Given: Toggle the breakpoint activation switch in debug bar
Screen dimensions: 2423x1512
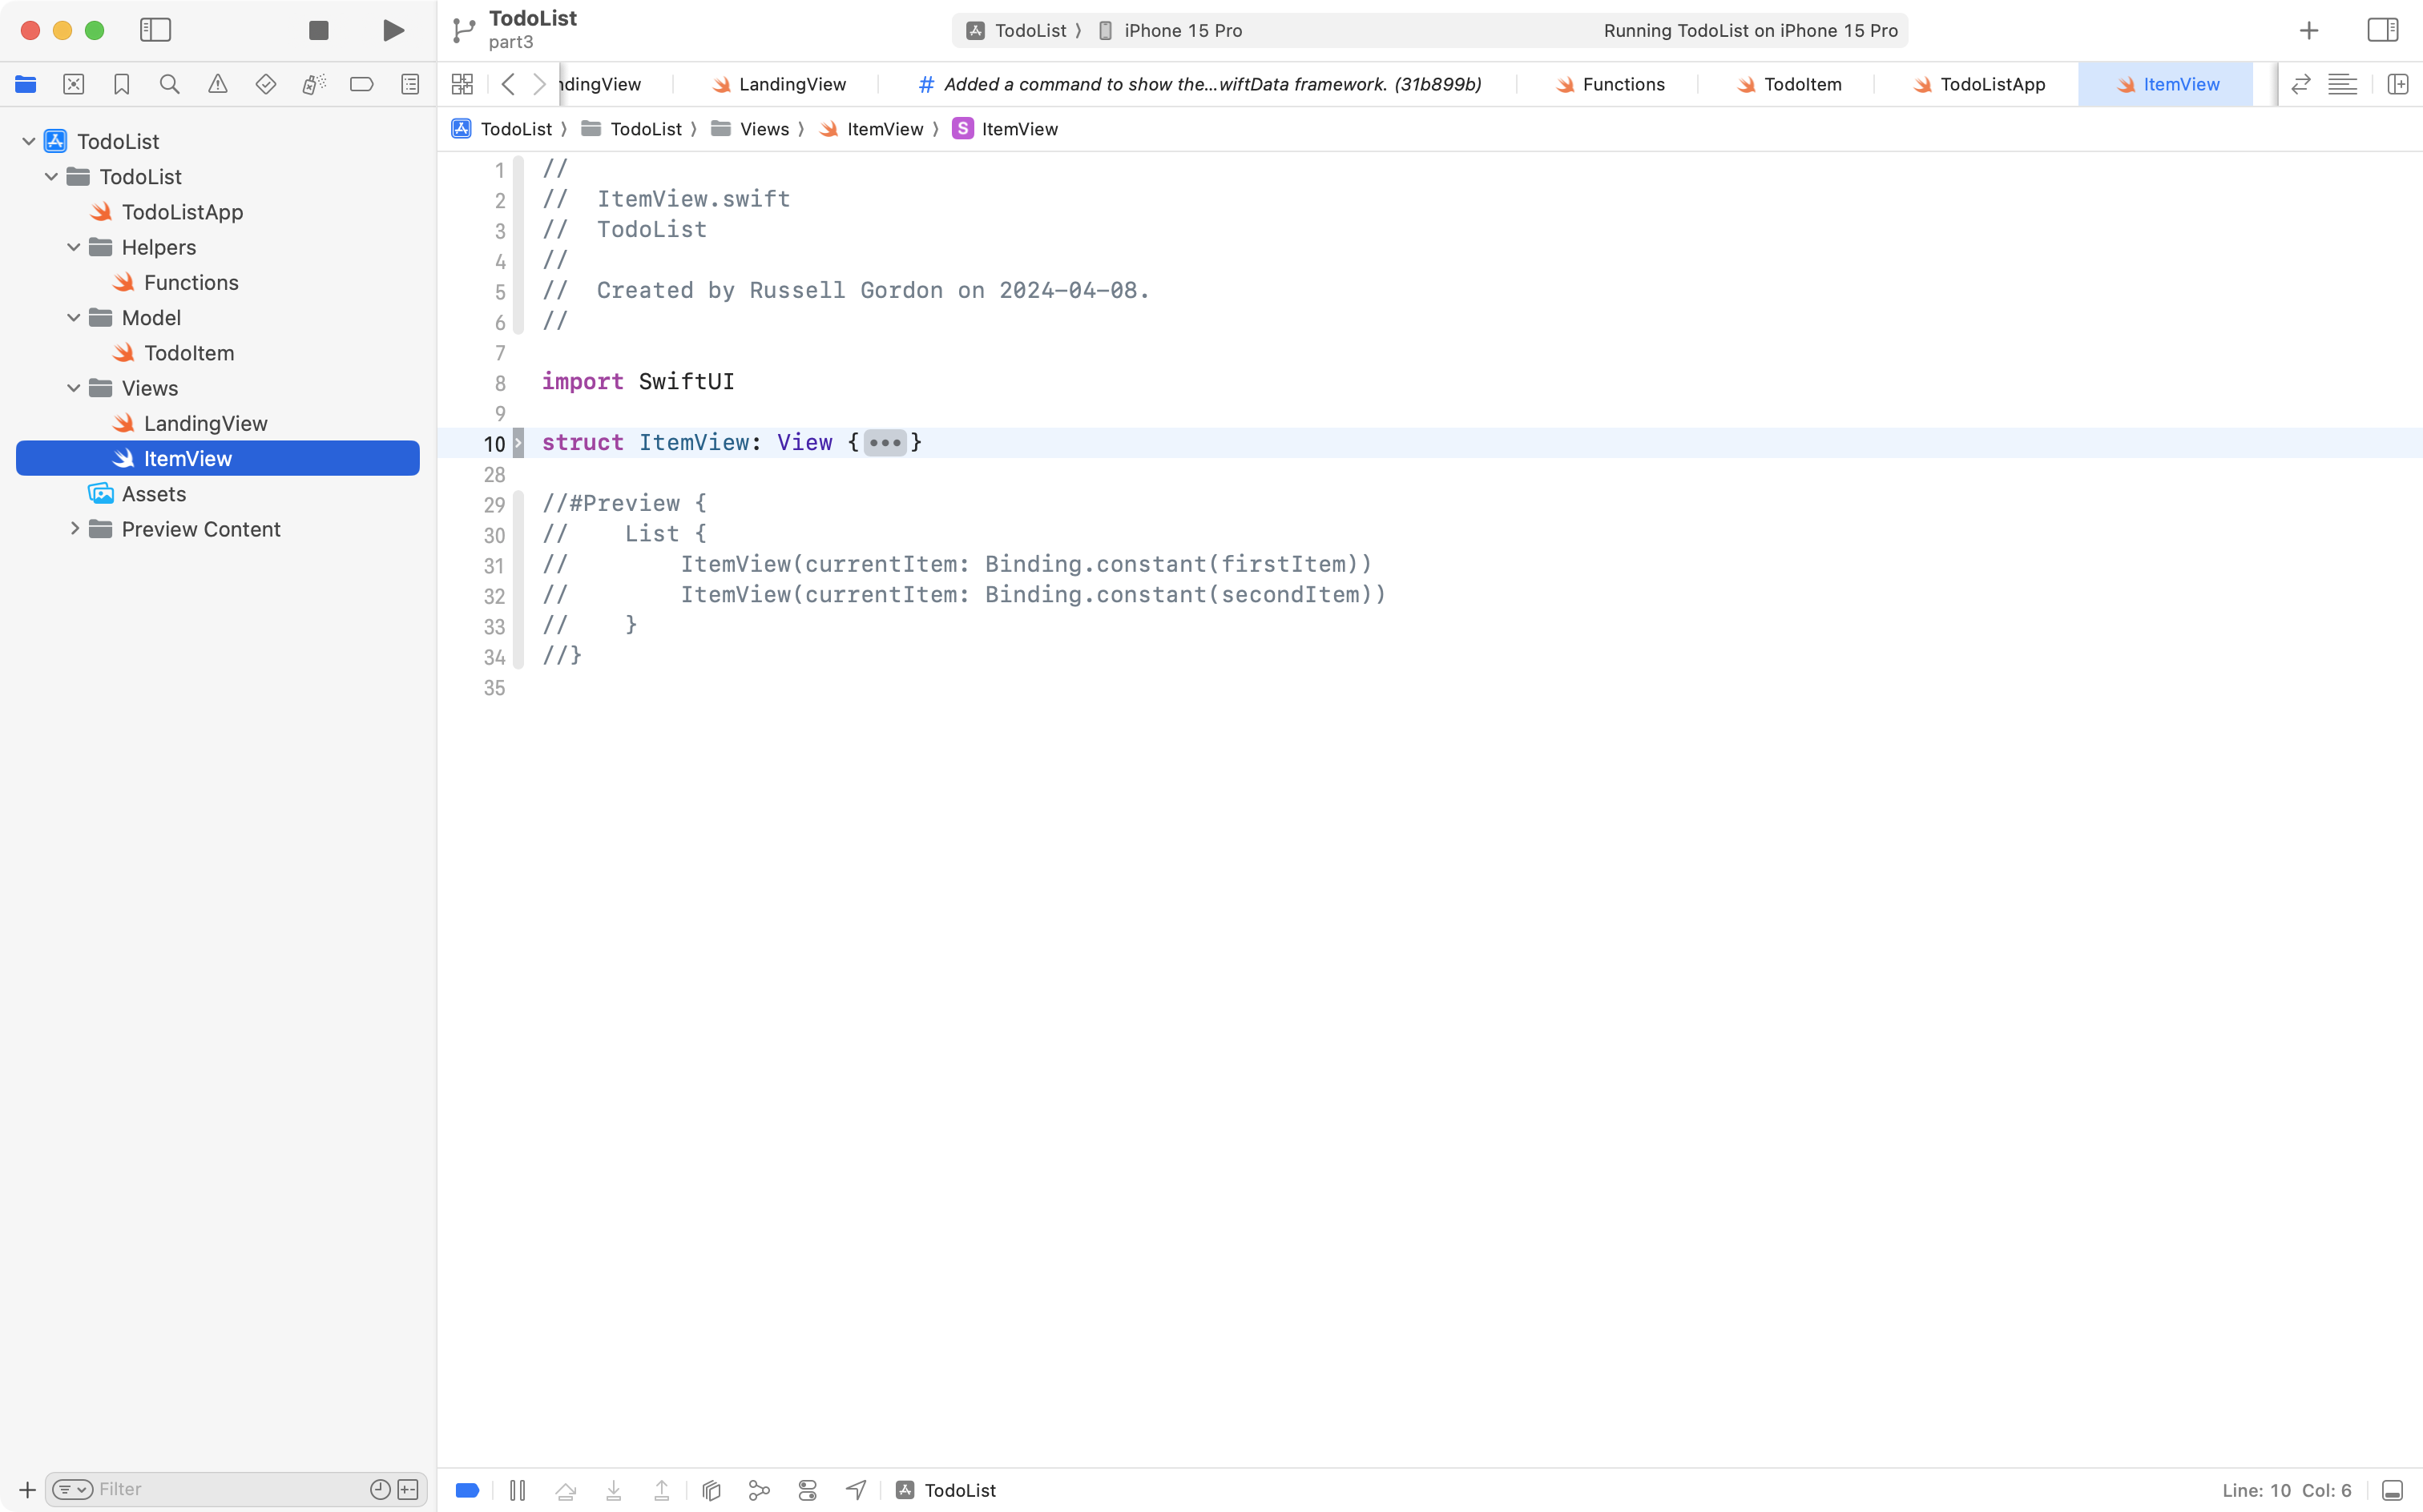Looking at the screenshot, I should [x=466, y=1489].
